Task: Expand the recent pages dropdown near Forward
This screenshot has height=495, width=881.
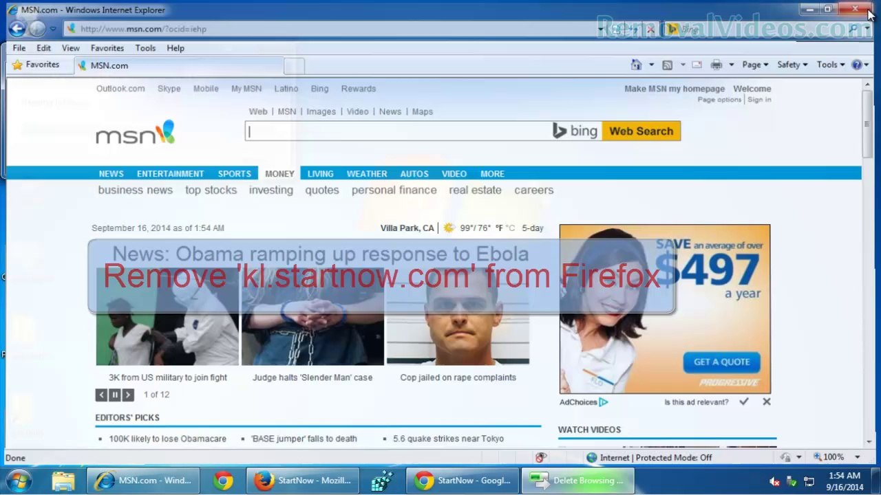Action: click(x=53, y=29)
